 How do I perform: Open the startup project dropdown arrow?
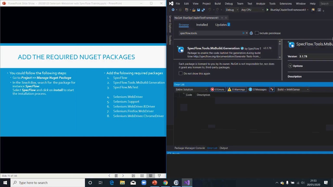(x=308, y=10)
